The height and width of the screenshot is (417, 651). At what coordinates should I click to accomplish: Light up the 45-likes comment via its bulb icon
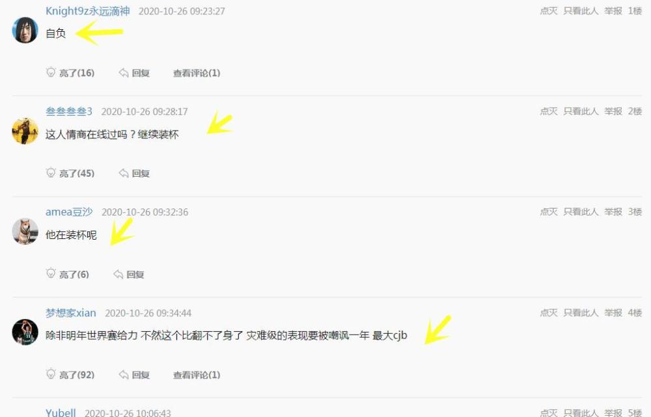click(x=51, y=173)
